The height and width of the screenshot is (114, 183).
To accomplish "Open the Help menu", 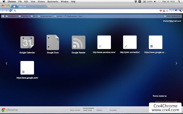I will pyautogui.click(x=73, y=1).
